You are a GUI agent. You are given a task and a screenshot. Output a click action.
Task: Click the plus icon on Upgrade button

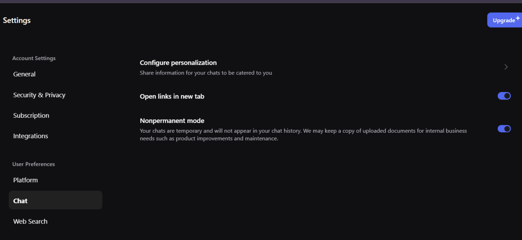(518, 17)
